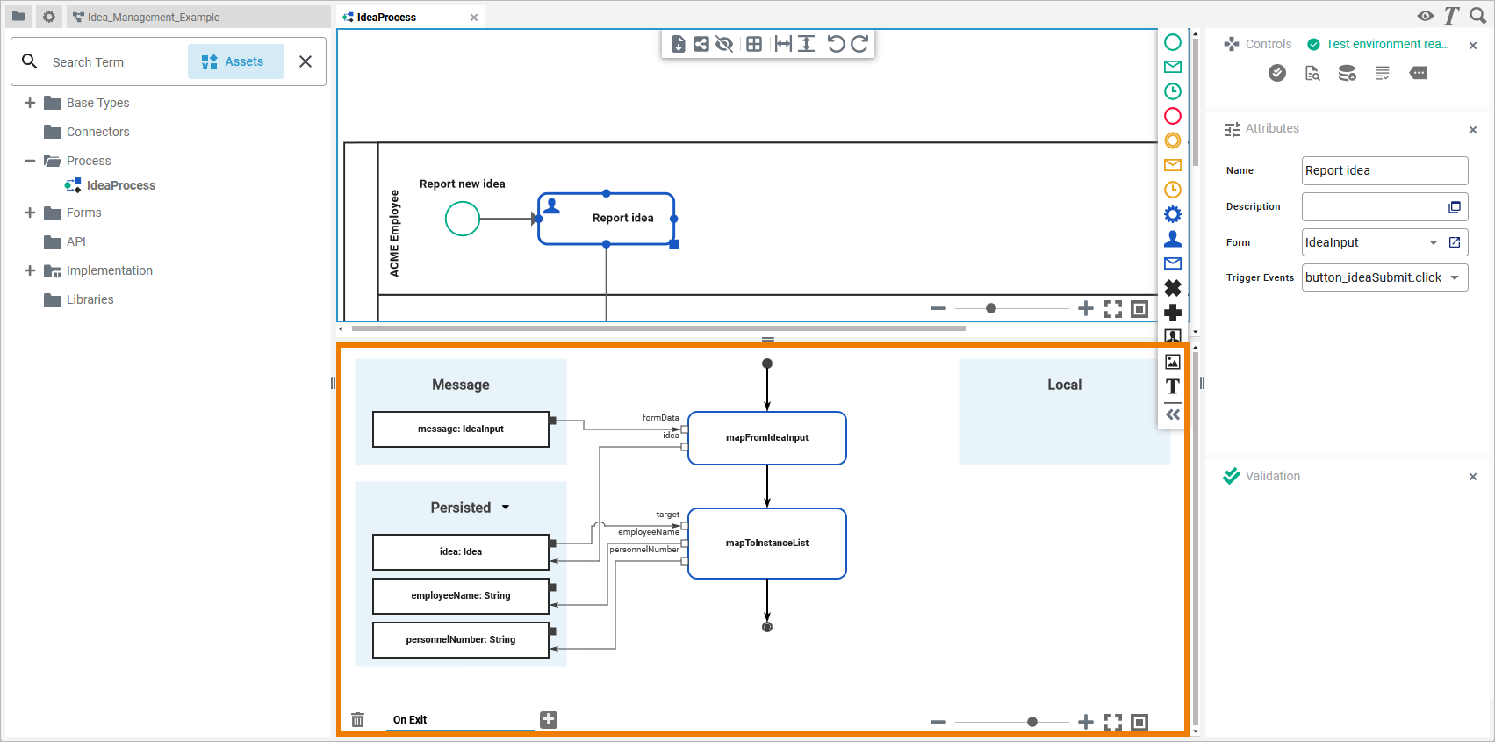
Task: Click the redo arrow in diagram toolbar
Action: coord(860,44)
